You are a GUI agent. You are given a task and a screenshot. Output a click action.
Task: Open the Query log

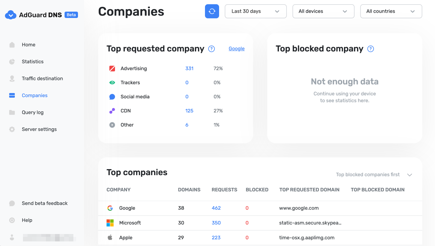(32, 112)
